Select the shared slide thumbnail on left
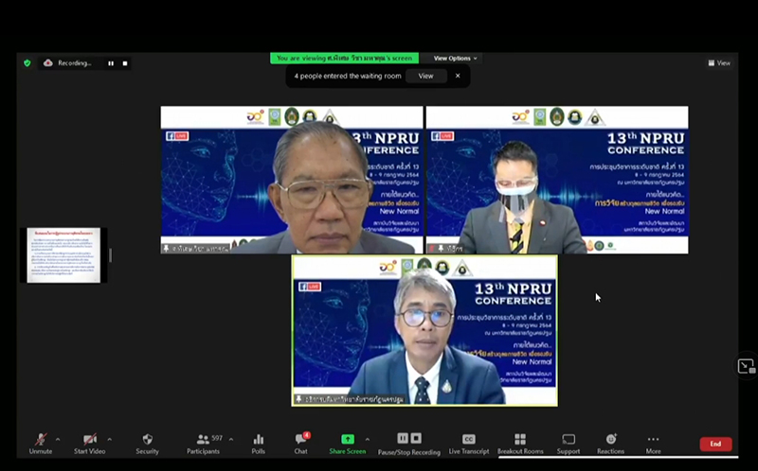The height and width of the screenshot is (471, 758). [x=63, y=255]
